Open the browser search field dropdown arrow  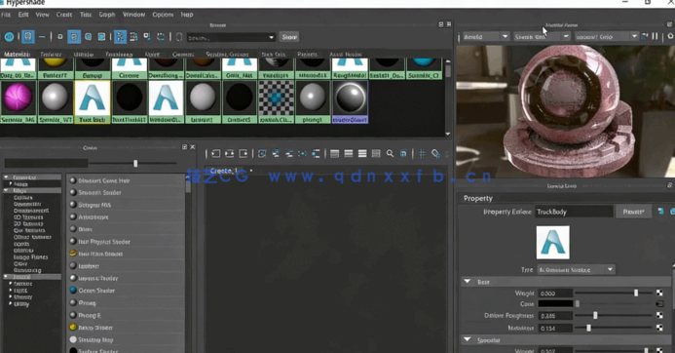tap(271, 37)
